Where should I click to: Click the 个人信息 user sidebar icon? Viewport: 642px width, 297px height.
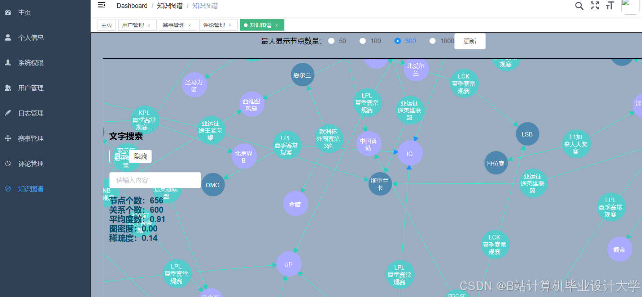click(x=8, y=37)
